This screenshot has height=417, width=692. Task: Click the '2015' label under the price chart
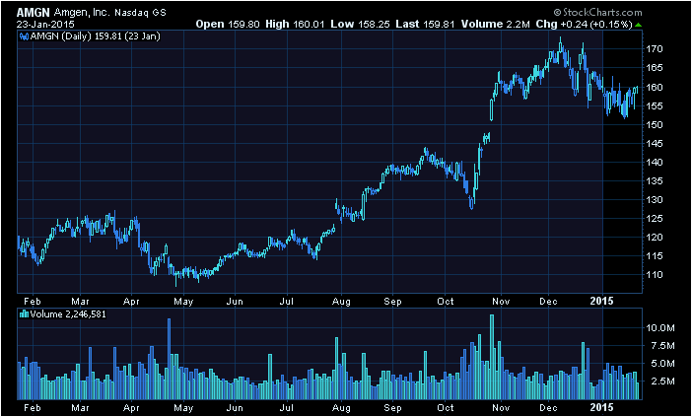point(602,301)
